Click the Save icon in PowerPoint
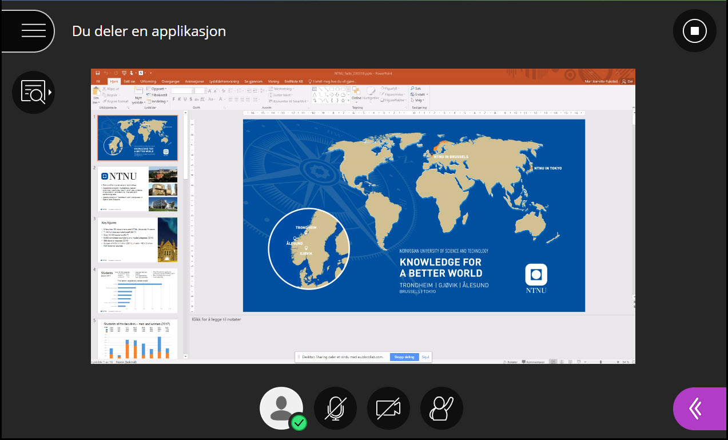Image resolution: width=728 pixels, height=440 pixels. point(98,73)
